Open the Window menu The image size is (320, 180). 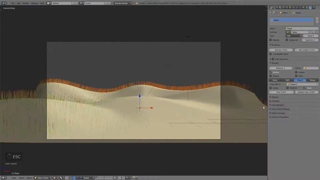(x=34, y=3)
